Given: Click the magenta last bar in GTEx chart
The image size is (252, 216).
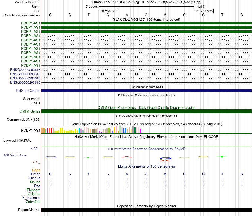Looking at the screenshot, I should tap(140, 131).
